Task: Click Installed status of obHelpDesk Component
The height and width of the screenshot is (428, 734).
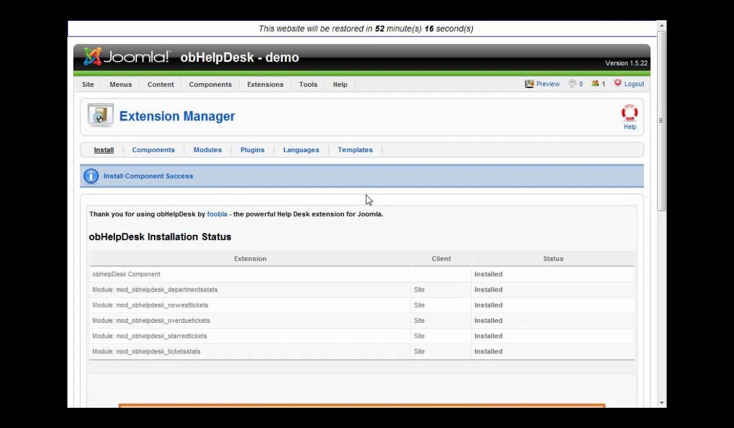Action: click(488, 275)
